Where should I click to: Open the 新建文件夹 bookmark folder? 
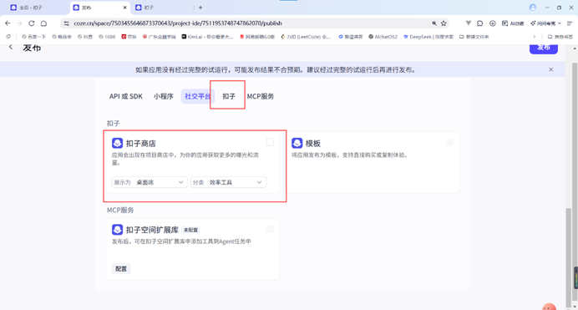point(474,37)
